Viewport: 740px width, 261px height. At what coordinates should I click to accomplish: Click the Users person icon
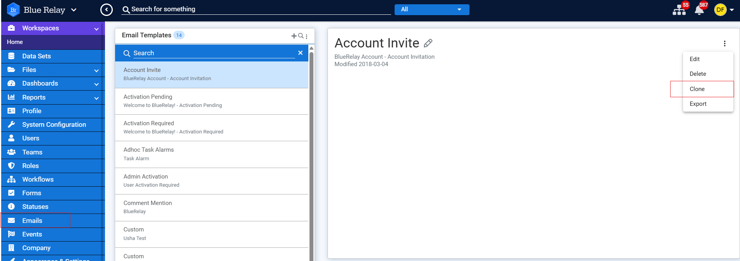(x=11, y=138)
